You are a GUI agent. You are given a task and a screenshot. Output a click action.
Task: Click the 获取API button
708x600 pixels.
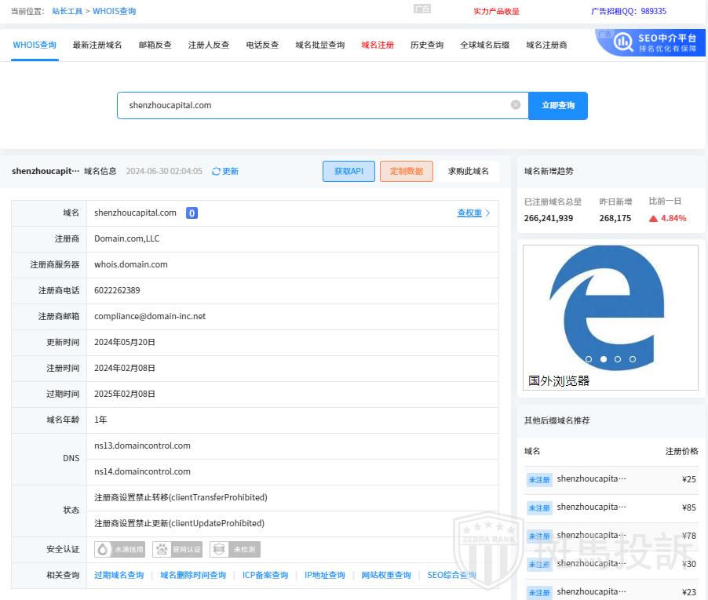point(349,171)
